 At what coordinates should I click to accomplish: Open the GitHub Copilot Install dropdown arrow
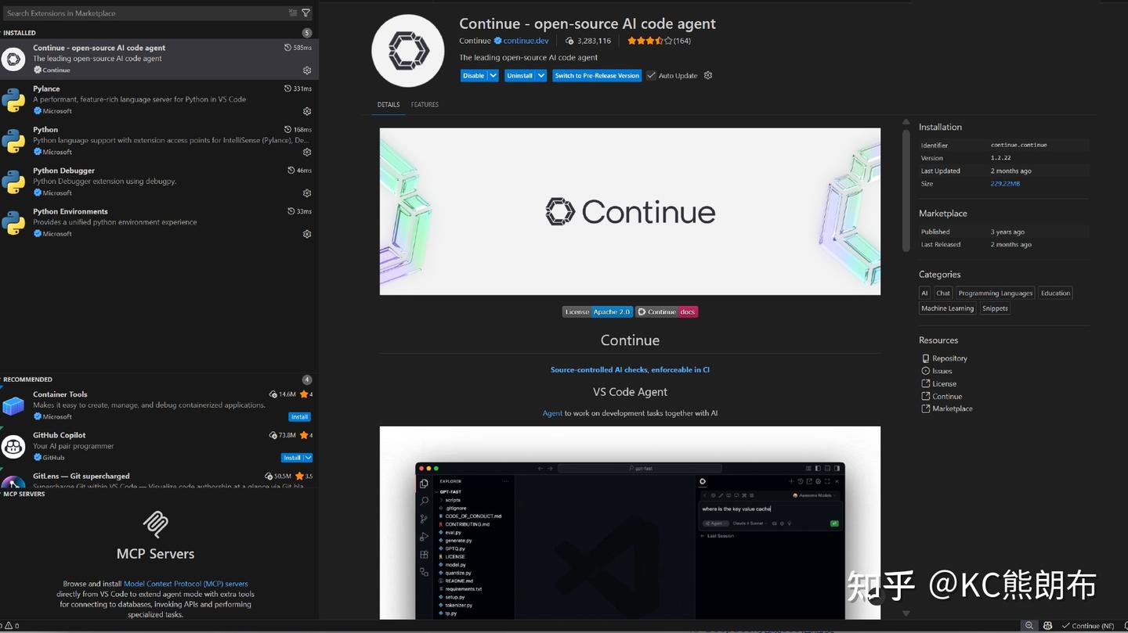coord(309,458)
